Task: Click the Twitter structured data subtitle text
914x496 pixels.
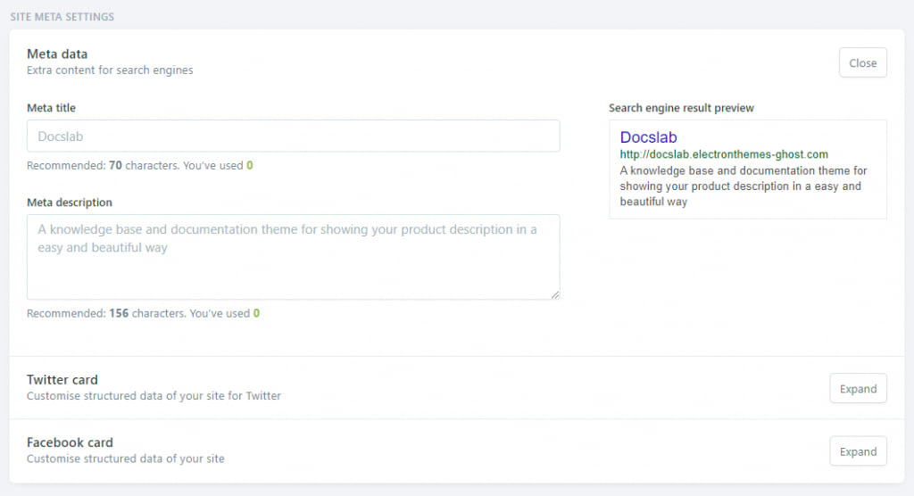Action: pyautogui.click(x=154, y=396)
